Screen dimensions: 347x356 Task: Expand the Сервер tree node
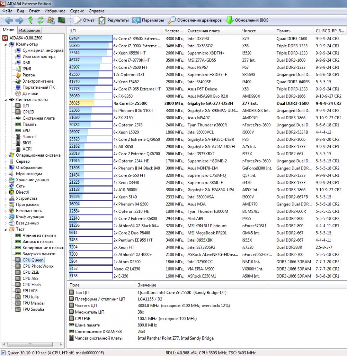point(6,162)
